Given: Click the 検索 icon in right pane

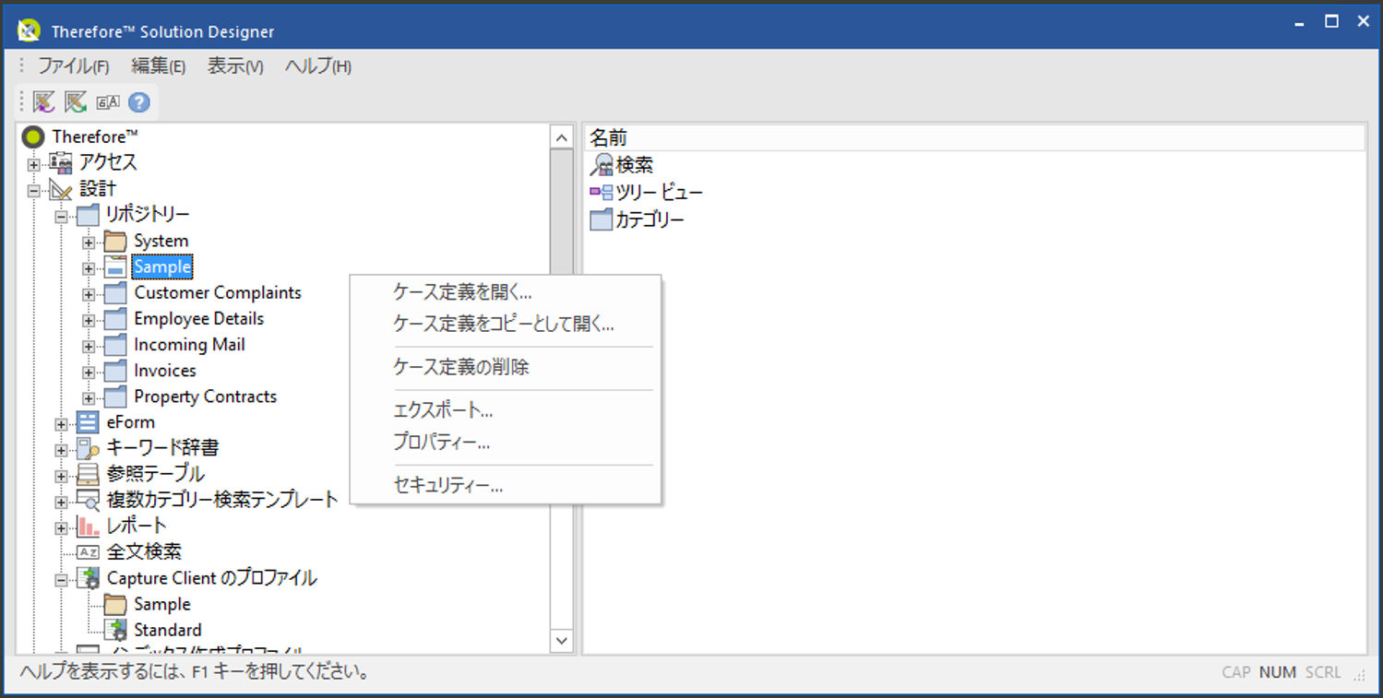Looking at the screenshot, I should 602,165.
